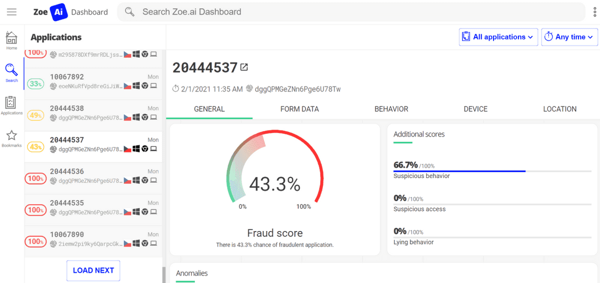The height and width of the screenshot is (283, 600).
Task: Click fingerprint icon on 20444535 row
Action: (x=53, y=212)
